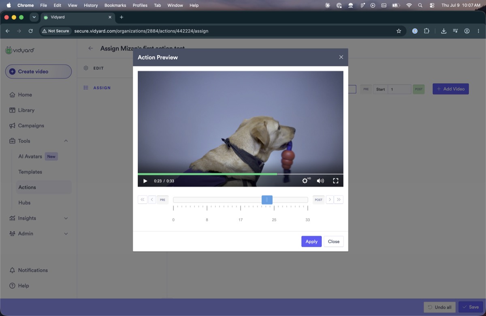Open the Bookmarks menu
486x316 pixels.
click(x=115, y=5)
